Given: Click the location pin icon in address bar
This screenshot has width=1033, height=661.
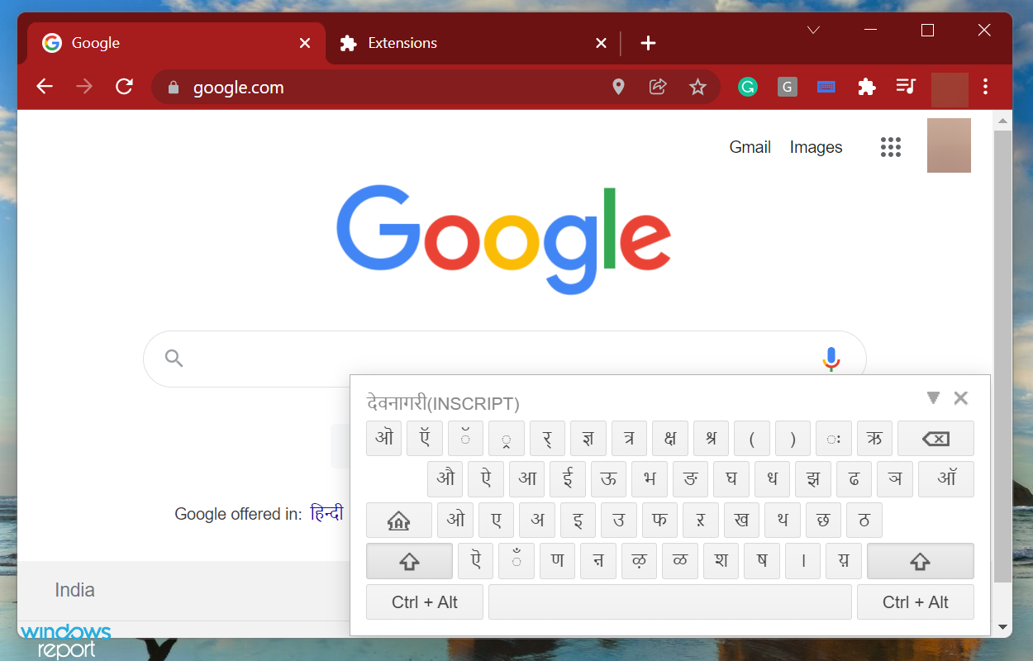Looking at the screenshot, I should 618,87.
